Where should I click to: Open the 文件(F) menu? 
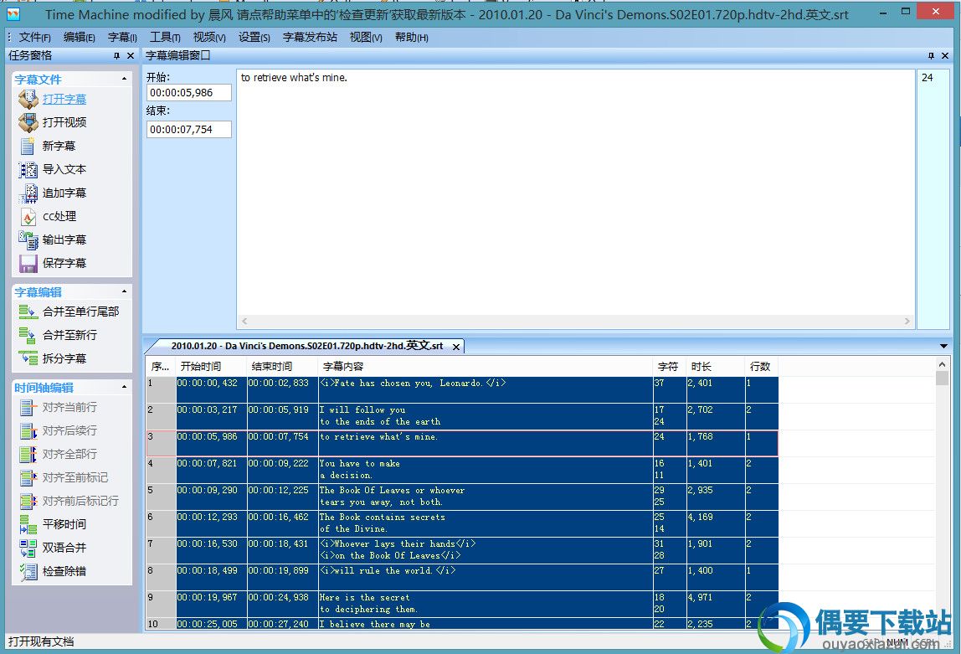(34, 38)
